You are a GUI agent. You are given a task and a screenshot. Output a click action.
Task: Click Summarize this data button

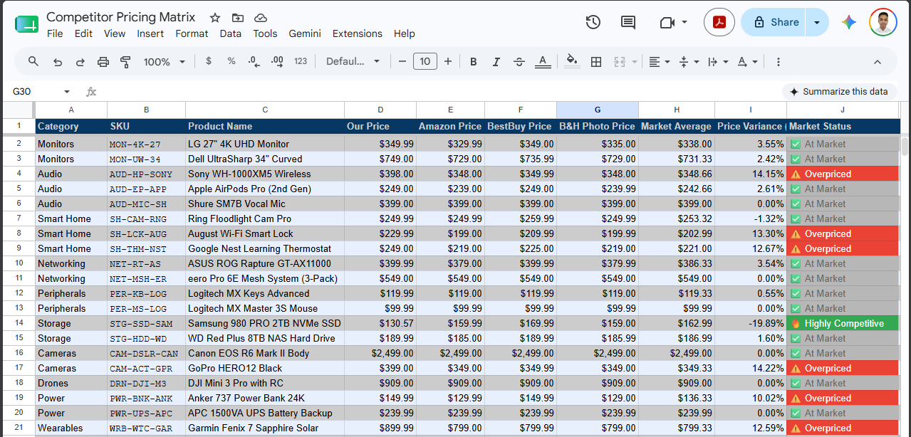tap(839, 92)
